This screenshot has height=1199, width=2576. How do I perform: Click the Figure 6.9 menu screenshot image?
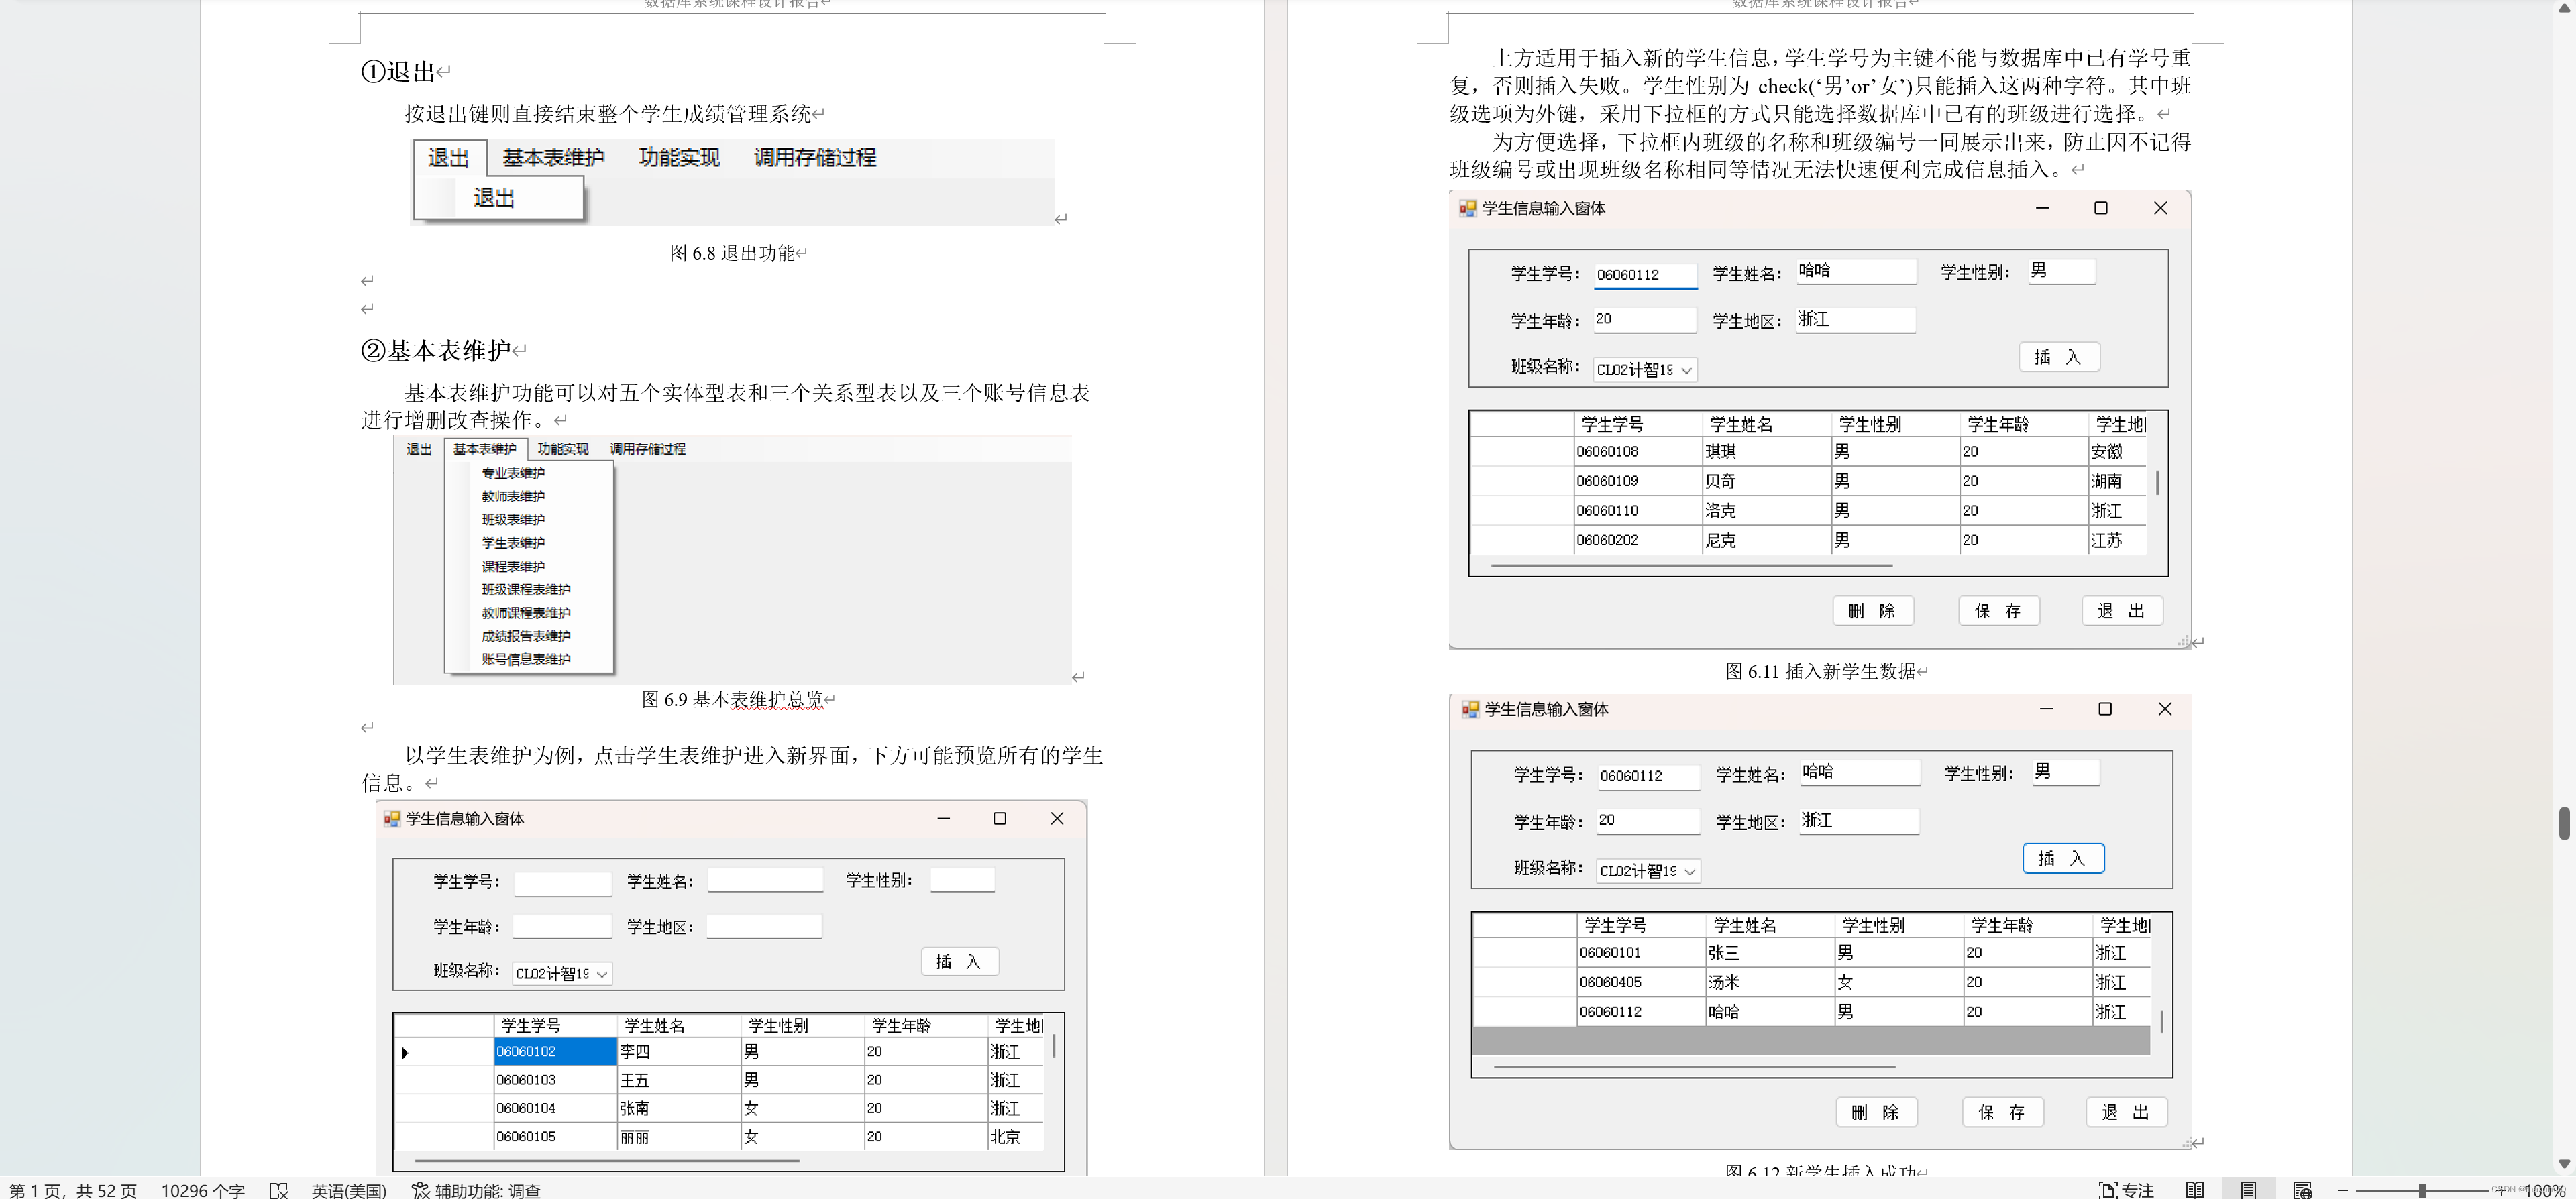pyautogui.click(x=732, y=560)
